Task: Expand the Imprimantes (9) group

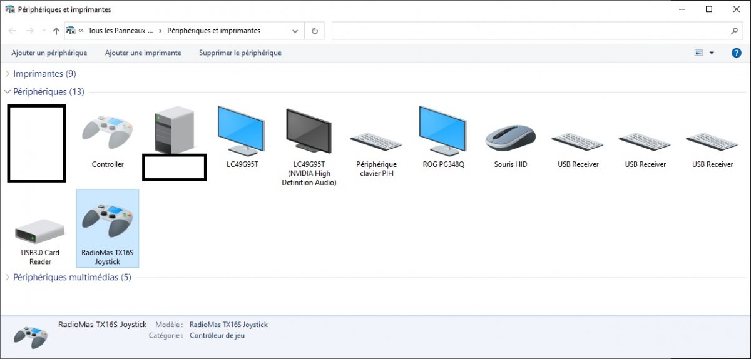Action: tap(8, 74)
